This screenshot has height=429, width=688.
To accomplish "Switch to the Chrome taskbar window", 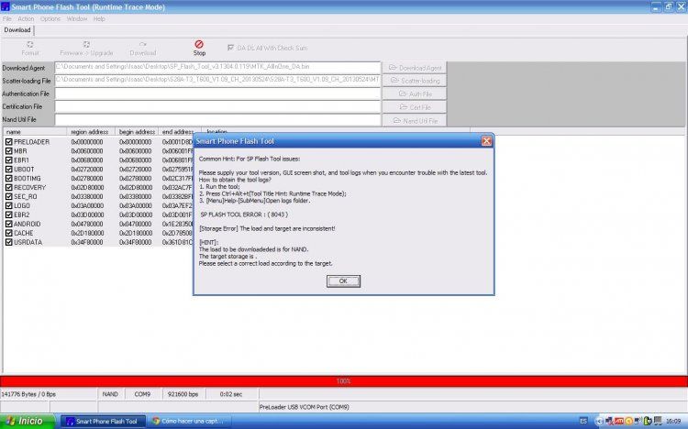I will pyautogui.click(x=187, y=421).
